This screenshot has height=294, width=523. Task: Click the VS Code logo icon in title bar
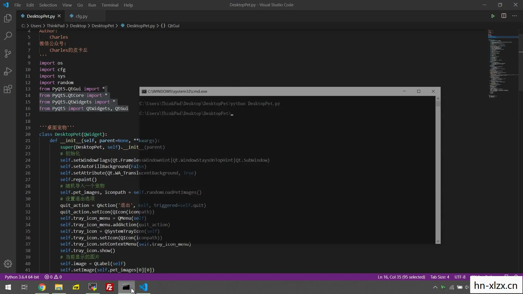[x=6, y=5]
